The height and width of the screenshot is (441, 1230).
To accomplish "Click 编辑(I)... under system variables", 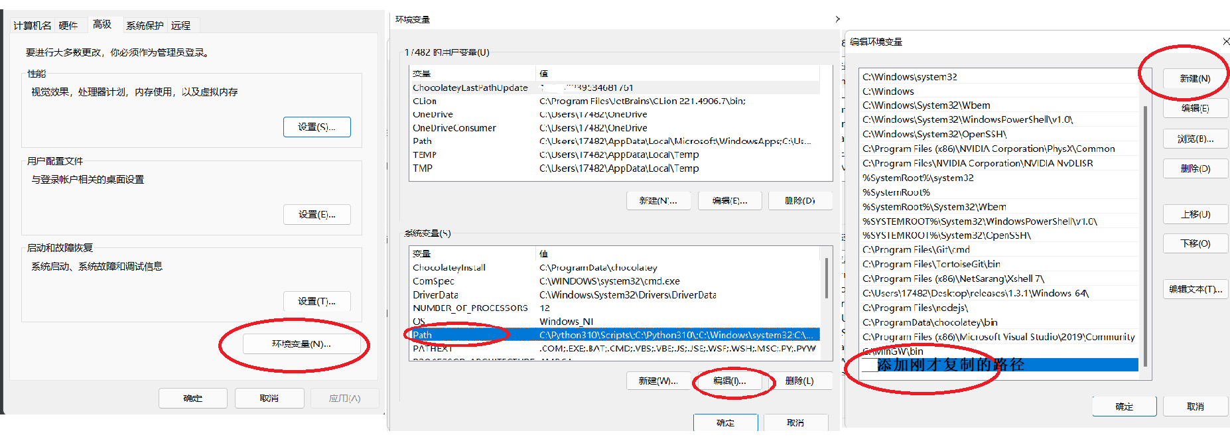I will [730, 381].
